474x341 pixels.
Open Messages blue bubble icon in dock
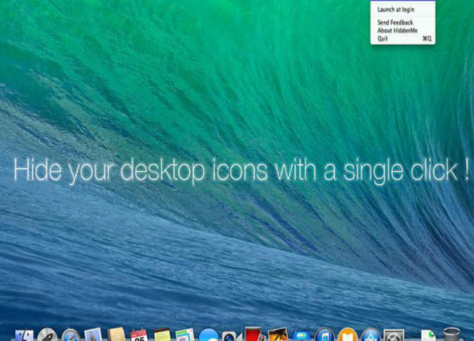pos(208,336)
